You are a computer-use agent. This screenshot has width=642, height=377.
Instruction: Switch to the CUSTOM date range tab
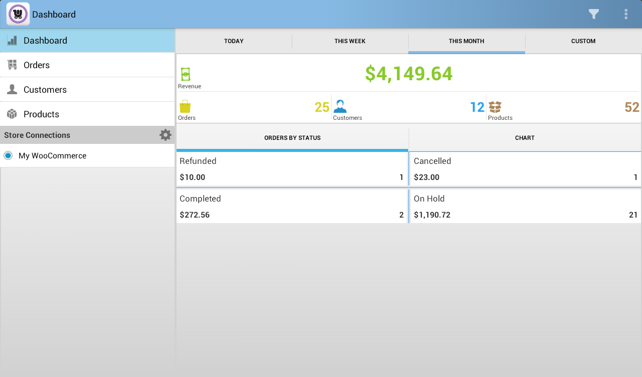[583, 41]
